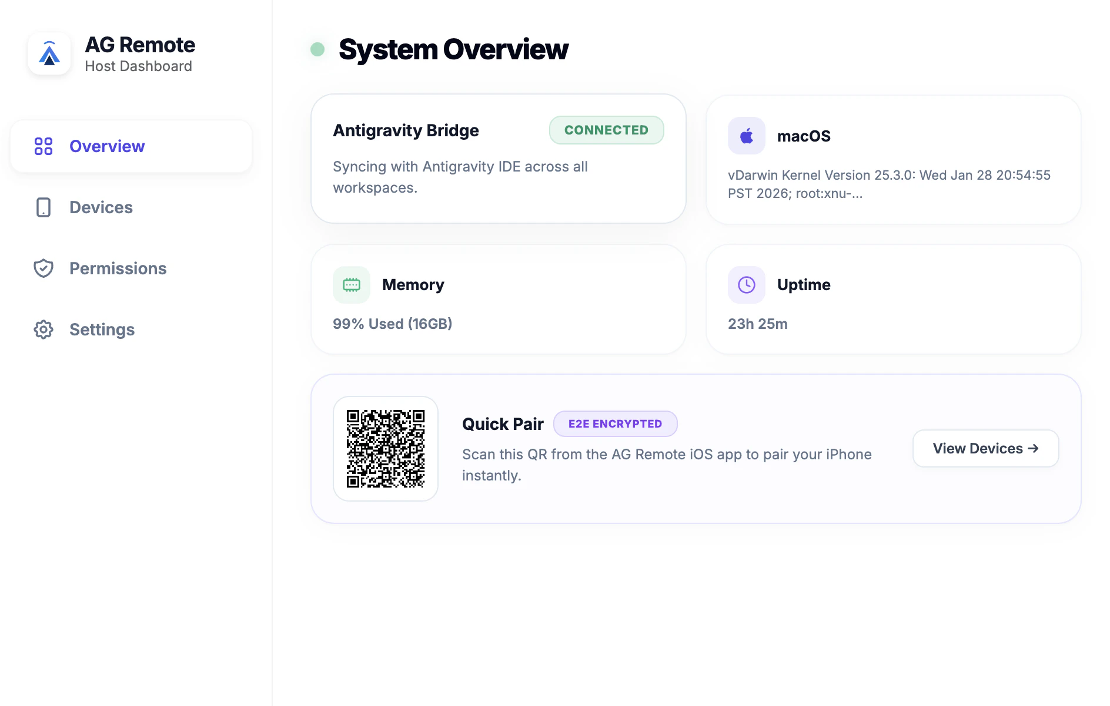Click the View Devices button
The height and width of the screenshot is (706, 1110).
(x=986, y=449)
